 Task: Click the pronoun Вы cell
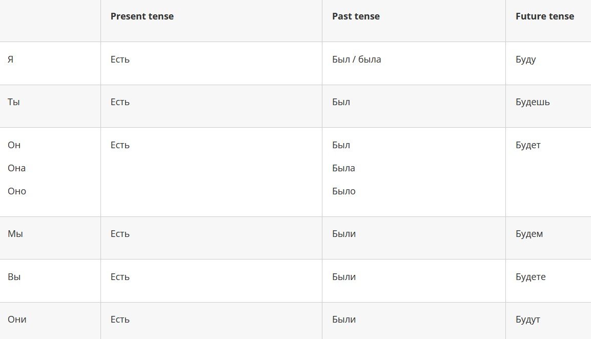coord(14,277)
